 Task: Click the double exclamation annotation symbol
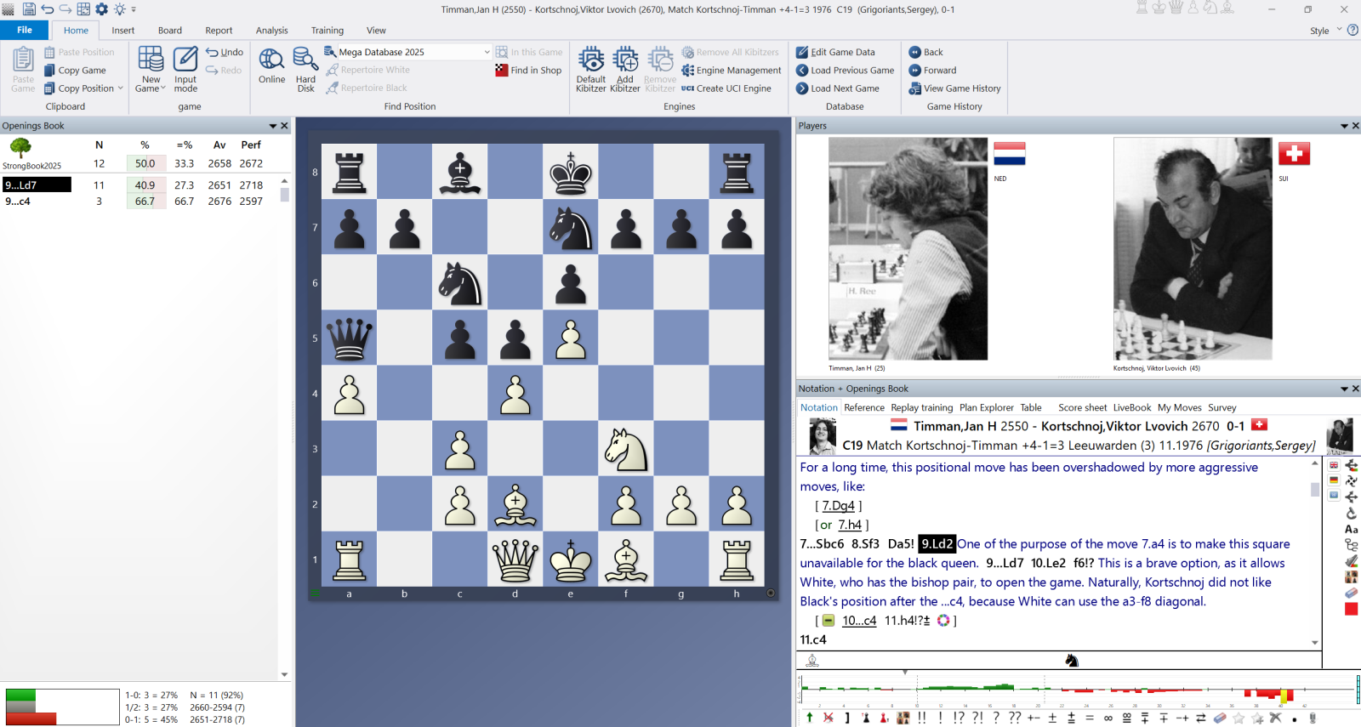tap(922, 718)
